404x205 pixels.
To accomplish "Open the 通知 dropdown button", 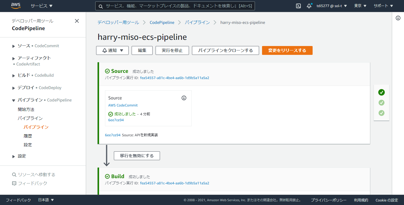I will tap(112, 50).
